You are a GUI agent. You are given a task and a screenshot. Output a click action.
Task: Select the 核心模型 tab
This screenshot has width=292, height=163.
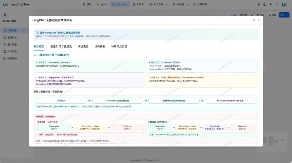tap(39, 46)
